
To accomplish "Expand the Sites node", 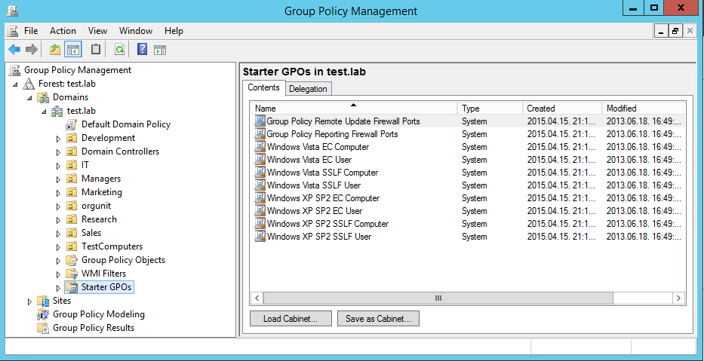I will 29,301.
